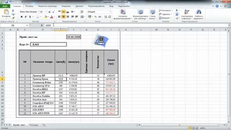This screenshot has width=231, height=130.
Task: Switch to the Вставка ribbon tab
Action: point(29,6)
